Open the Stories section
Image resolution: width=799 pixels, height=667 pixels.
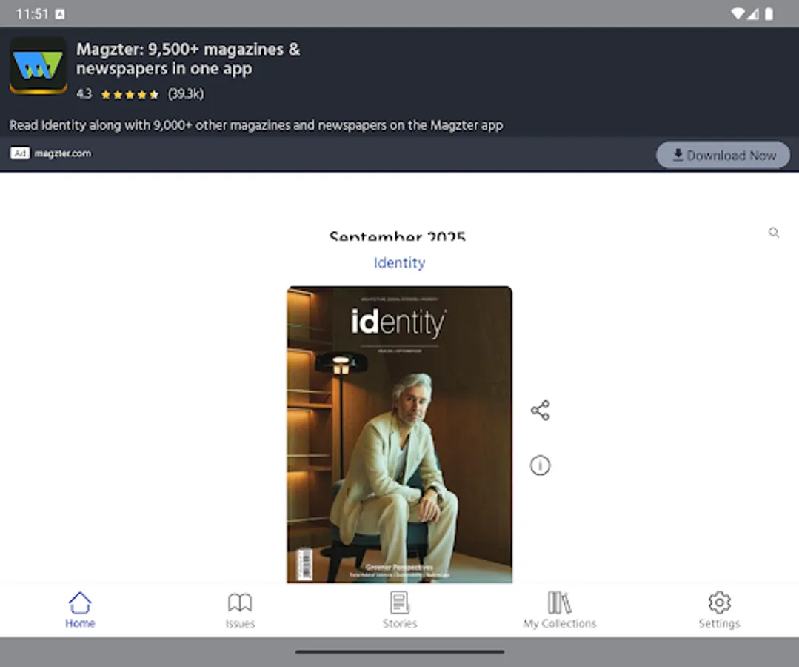[399, 609]
